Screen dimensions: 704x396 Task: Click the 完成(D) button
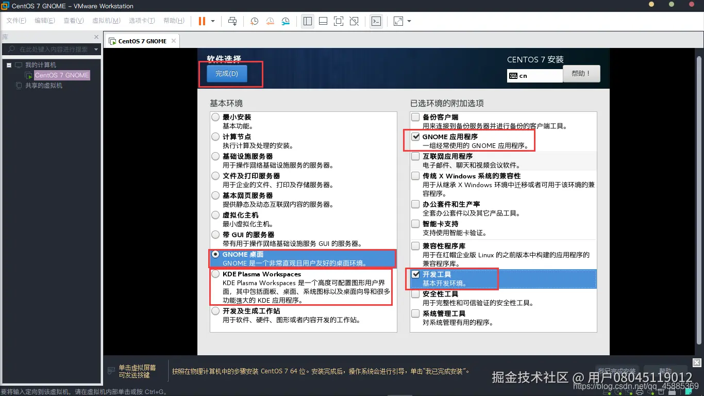tap(227, 74)
